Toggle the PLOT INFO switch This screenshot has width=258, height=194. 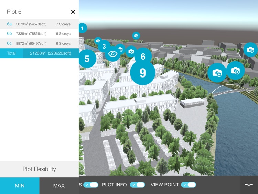138,185
